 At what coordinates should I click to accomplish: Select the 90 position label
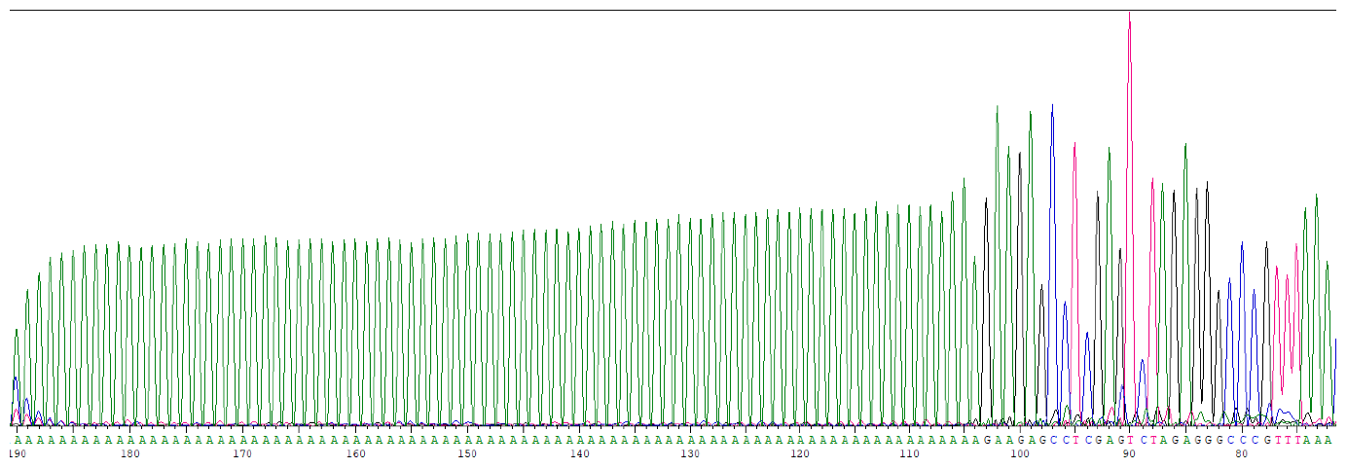(x=1129, y=453)
